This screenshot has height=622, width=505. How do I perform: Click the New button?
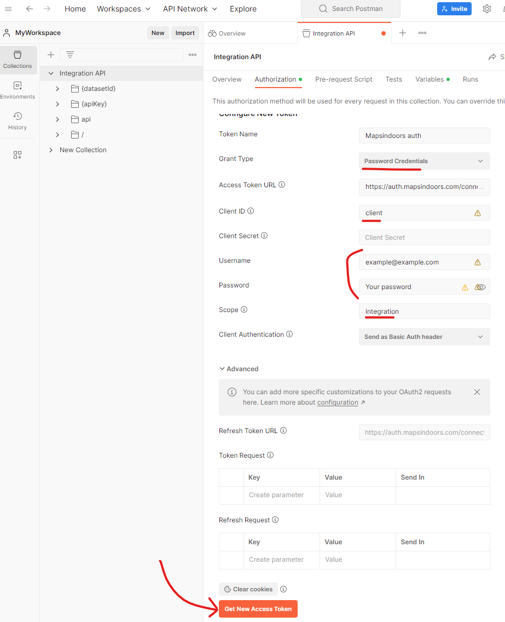coord(158,33)
